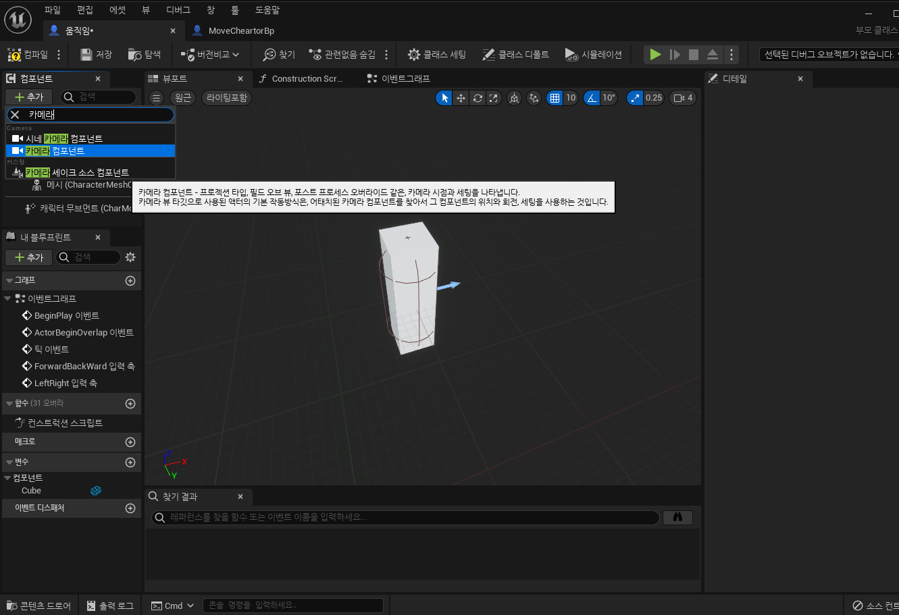Select the Cube component variable

tap(31, 491)
